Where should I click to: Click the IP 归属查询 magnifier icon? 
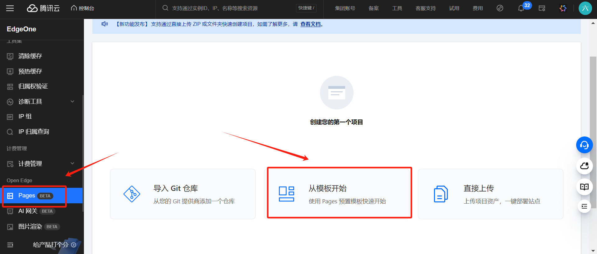pos(10,132)
